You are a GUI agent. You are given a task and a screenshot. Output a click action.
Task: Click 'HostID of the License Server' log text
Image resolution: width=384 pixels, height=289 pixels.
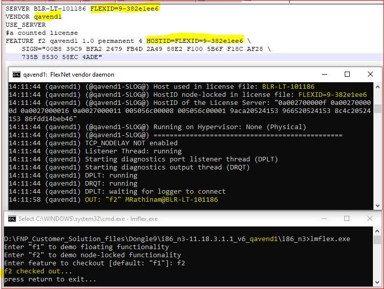click(x=211, y=102)
